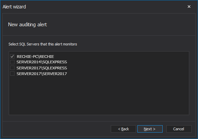Close the Alert wizard window

point(189,7)
